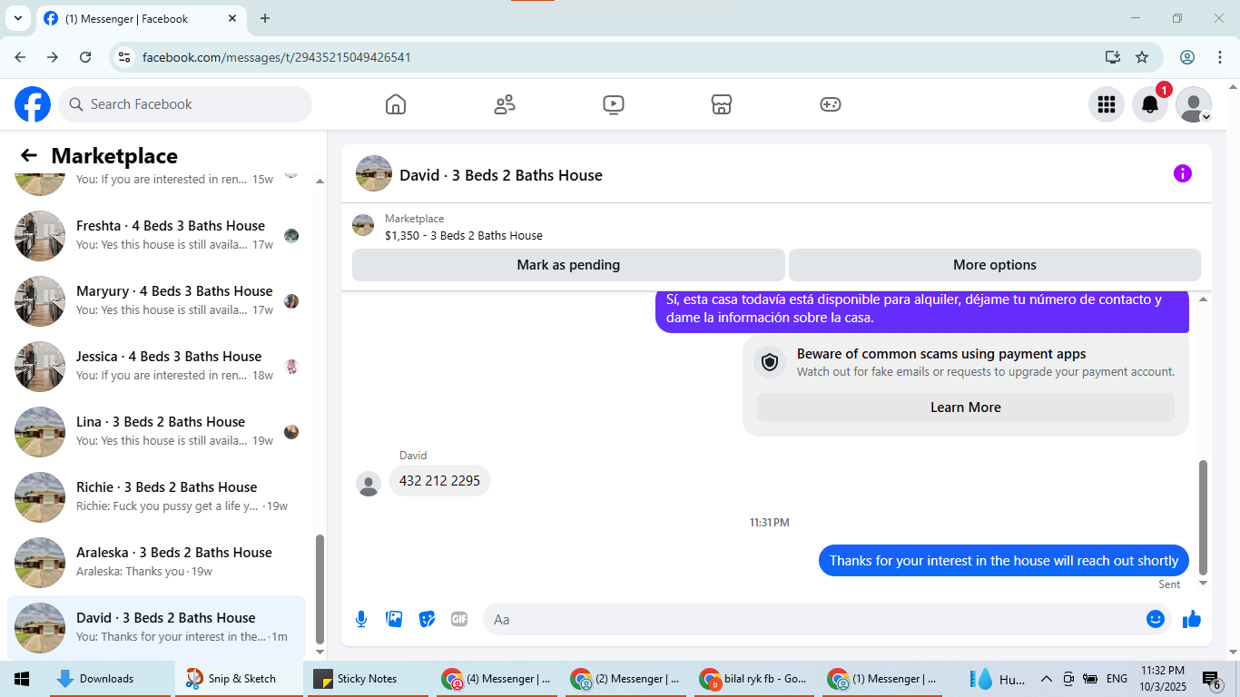Open Downloads from the taskbar
The height and width of the screenshot is (697, 1240).
click(x=112, y=679)
